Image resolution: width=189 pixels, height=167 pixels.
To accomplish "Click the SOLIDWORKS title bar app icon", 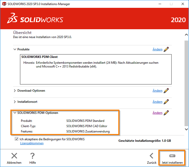I will point(4,4).
